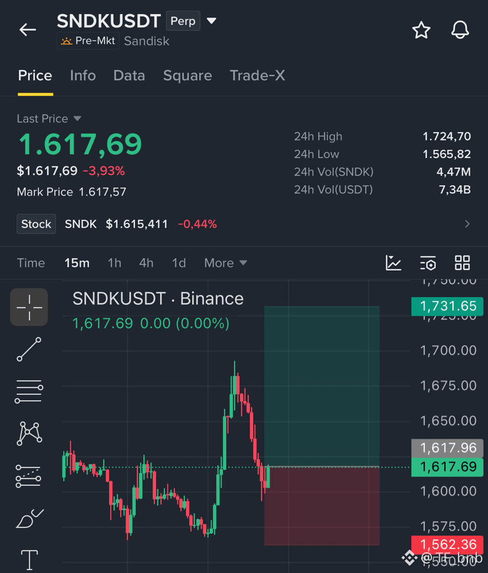Image resolution: width=488 pixels, height=573 pixels.
Task: Open the contract selector arrow beside Perp
Action: (x=212, y=21)
